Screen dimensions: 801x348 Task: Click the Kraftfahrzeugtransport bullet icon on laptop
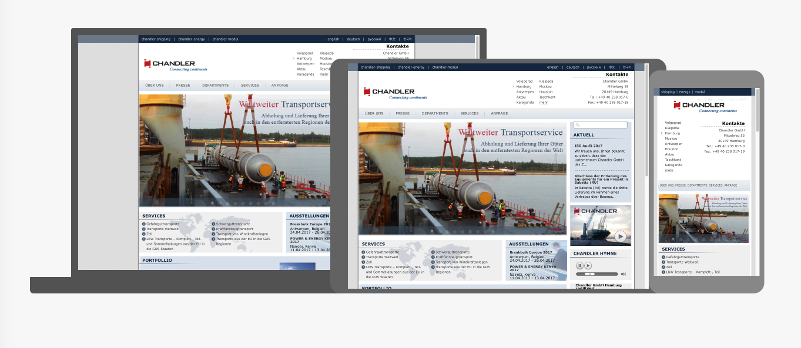[213, 229]
